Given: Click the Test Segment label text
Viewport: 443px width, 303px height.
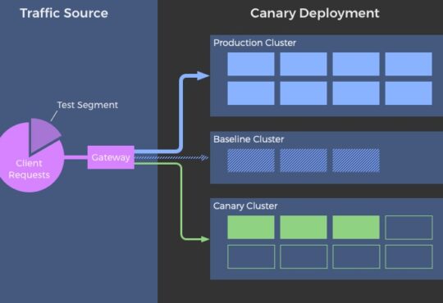Looking at the screenshot, I should (88, 105).
